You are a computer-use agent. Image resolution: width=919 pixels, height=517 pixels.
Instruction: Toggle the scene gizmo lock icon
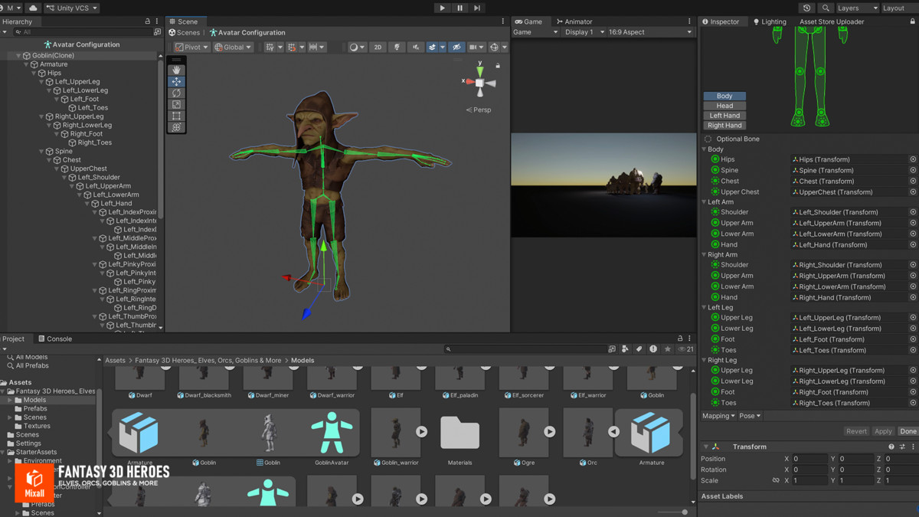coord(498,66)
